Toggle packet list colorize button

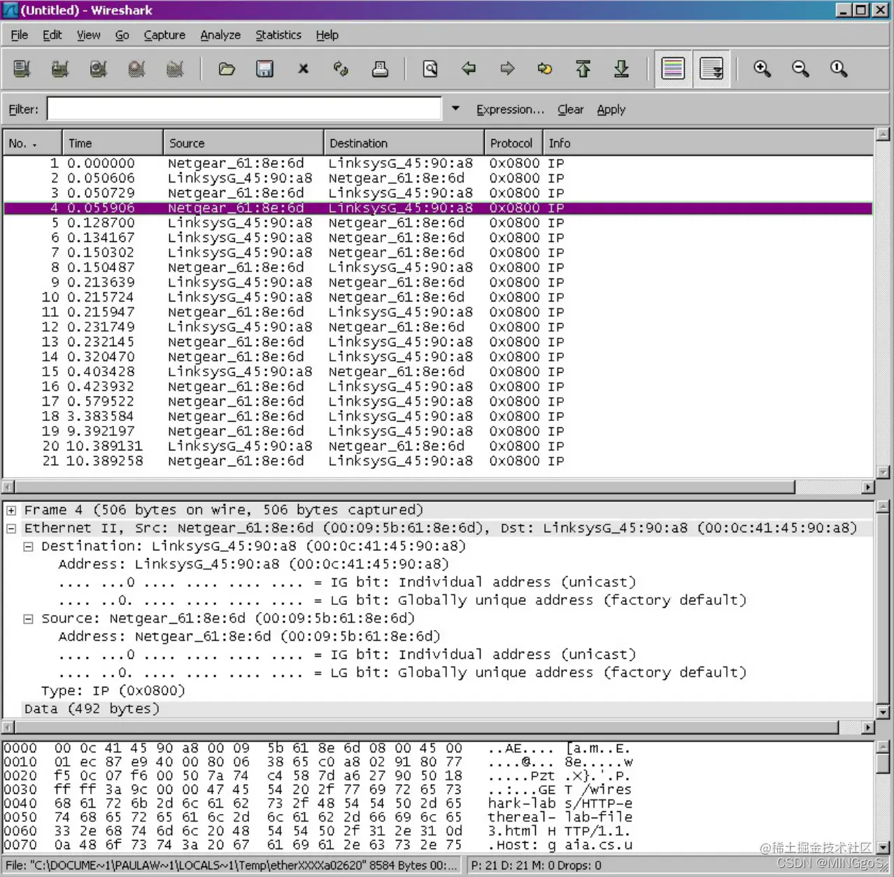[x=673, y=69]
